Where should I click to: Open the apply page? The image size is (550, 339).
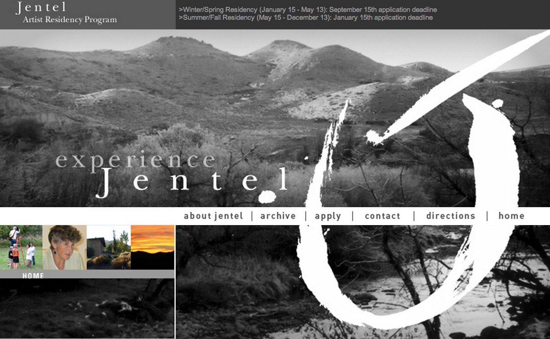pyautogui.click(x=328, y=216)
